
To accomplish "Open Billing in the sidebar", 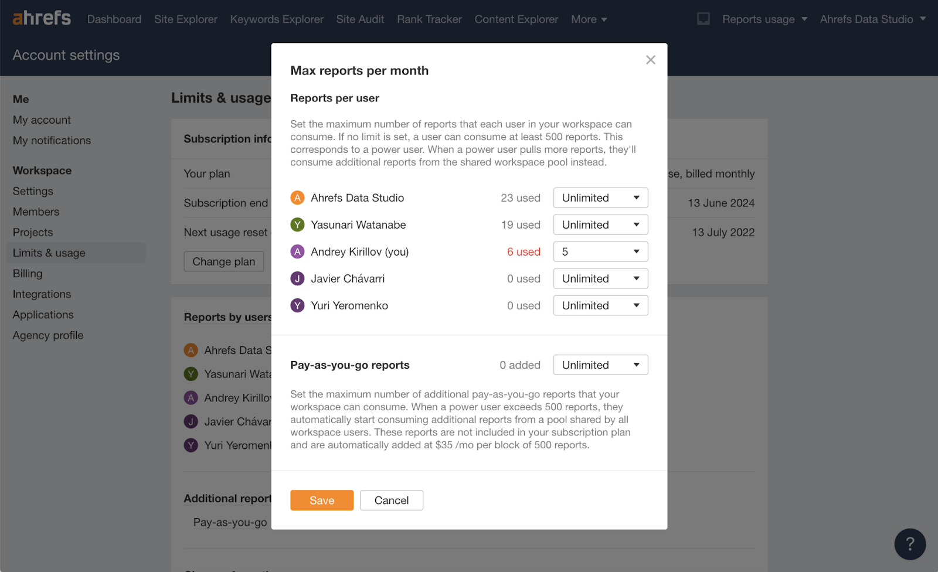I will point(27,273).
